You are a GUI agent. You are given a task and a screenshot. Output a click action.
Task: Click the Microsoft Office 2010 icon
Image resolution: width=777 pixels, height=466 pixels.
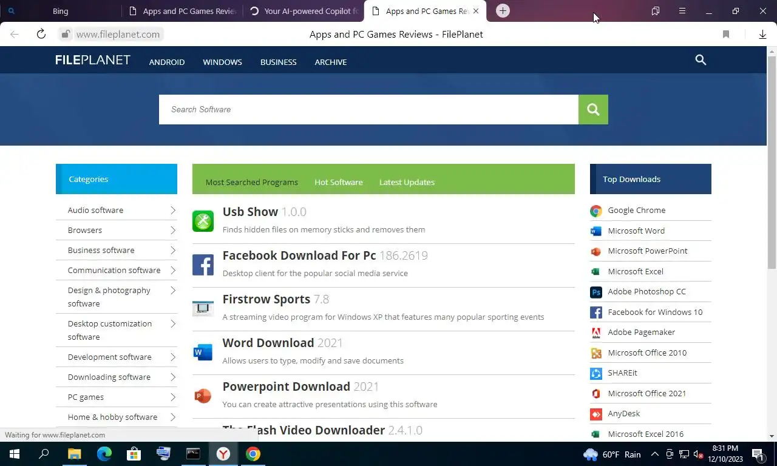(x=596, y=353)
